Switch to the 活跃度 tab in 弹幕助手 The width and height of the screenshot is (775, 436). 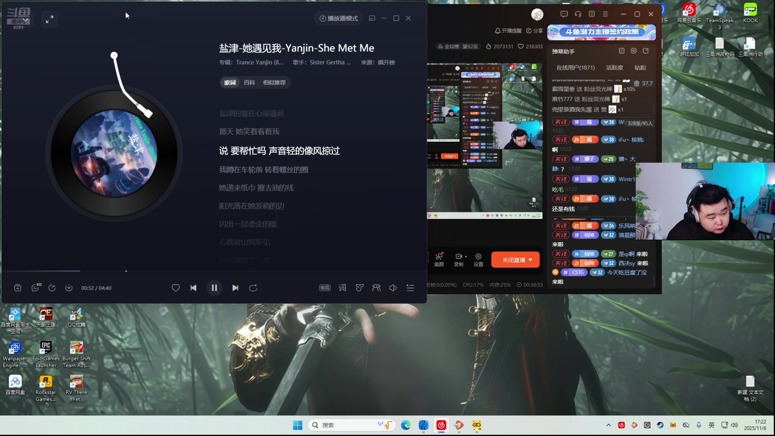614,68
